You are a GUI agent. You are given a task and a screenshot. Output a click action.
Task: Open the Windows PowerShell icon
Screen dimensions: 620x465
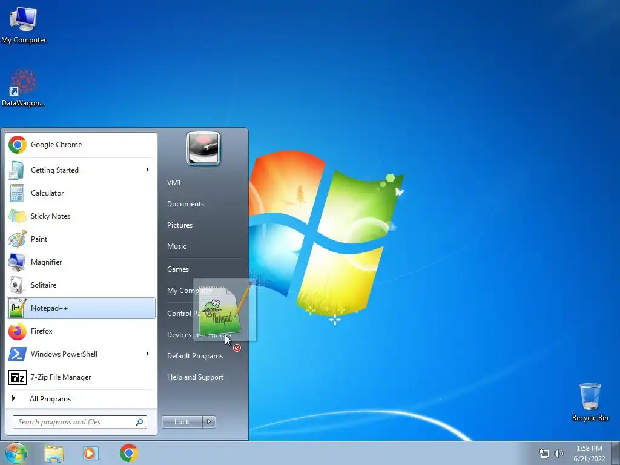click(x=18, y=354)
